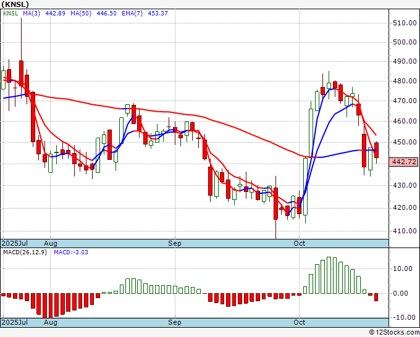
Task: Click the KNSL ticker title
Action: pos(15,4)
